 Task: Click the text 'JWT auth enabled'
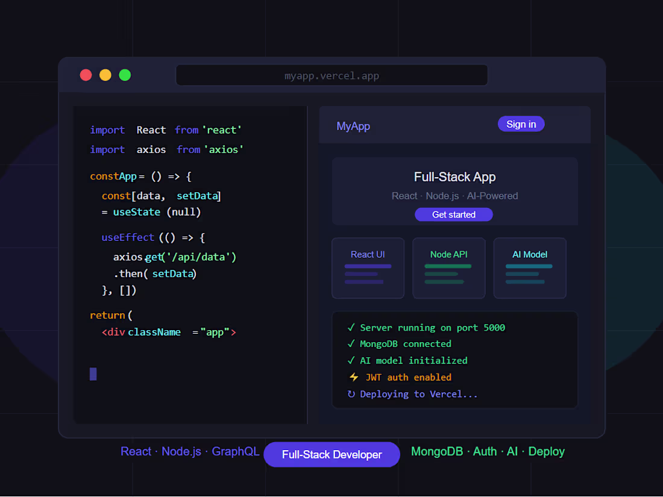(x=409, y=377)
